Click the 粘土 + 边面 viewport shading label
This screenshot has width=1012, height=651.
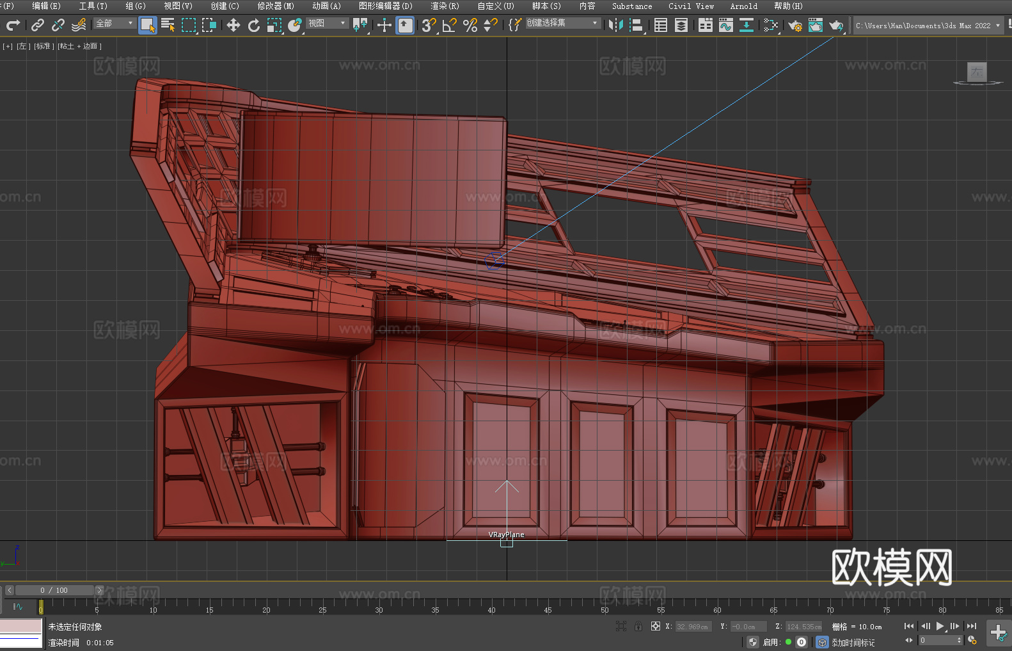[x=79, y=46]
